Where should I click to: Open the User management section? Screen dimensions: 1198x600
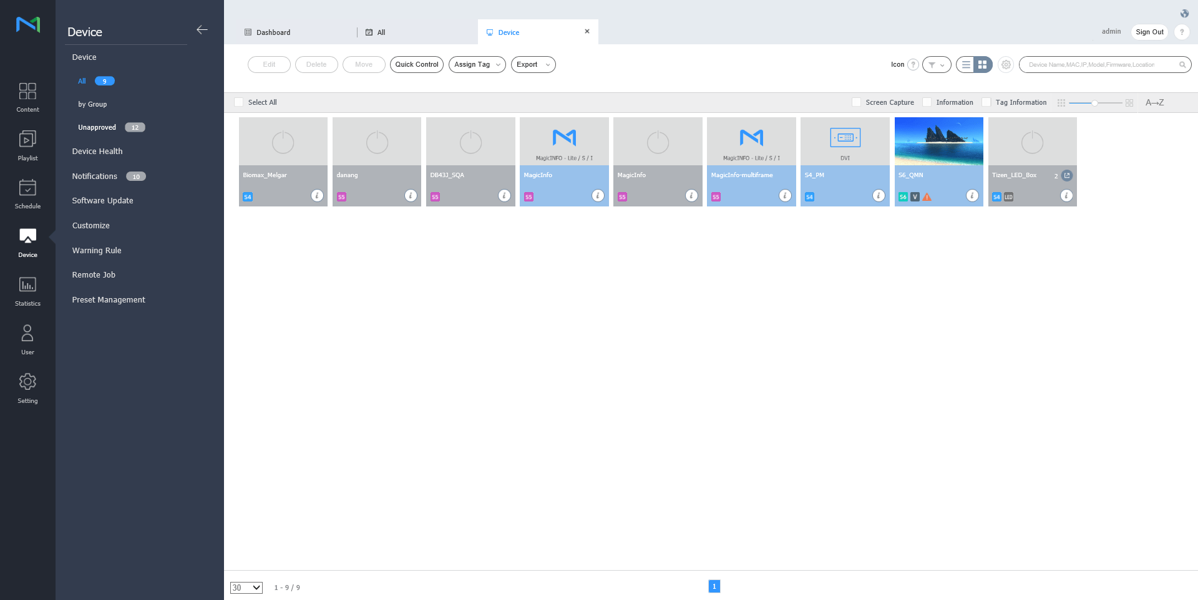click(x=27, y=340)
